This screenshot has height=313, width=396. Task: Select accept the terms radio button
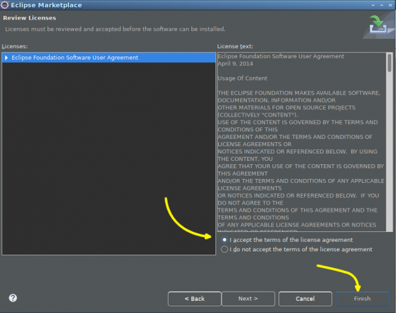[x=224, y=239]
